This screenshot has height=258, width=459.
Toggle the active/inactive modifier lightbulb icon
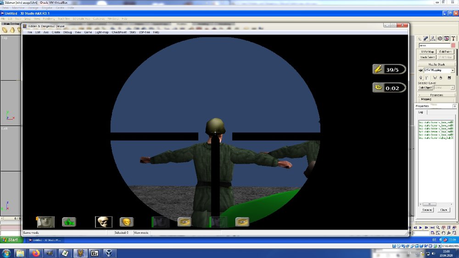click(421, 78)
